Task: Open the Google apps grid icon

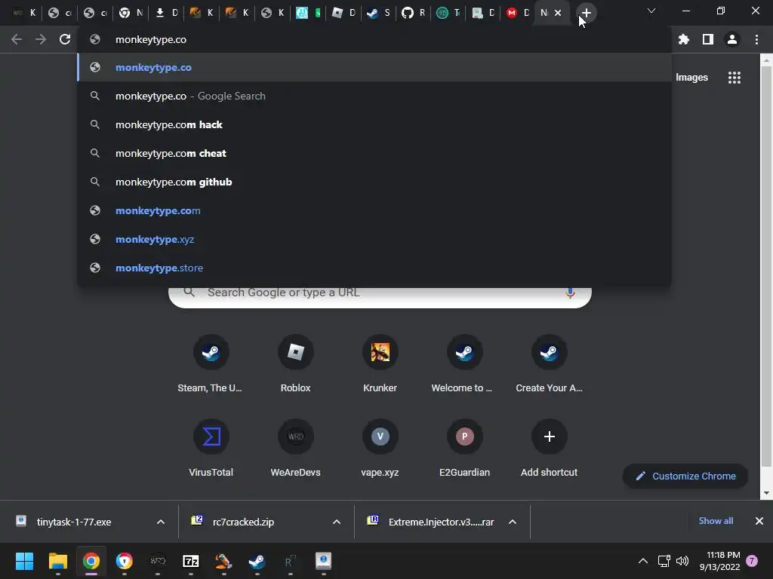Action: 735,78
